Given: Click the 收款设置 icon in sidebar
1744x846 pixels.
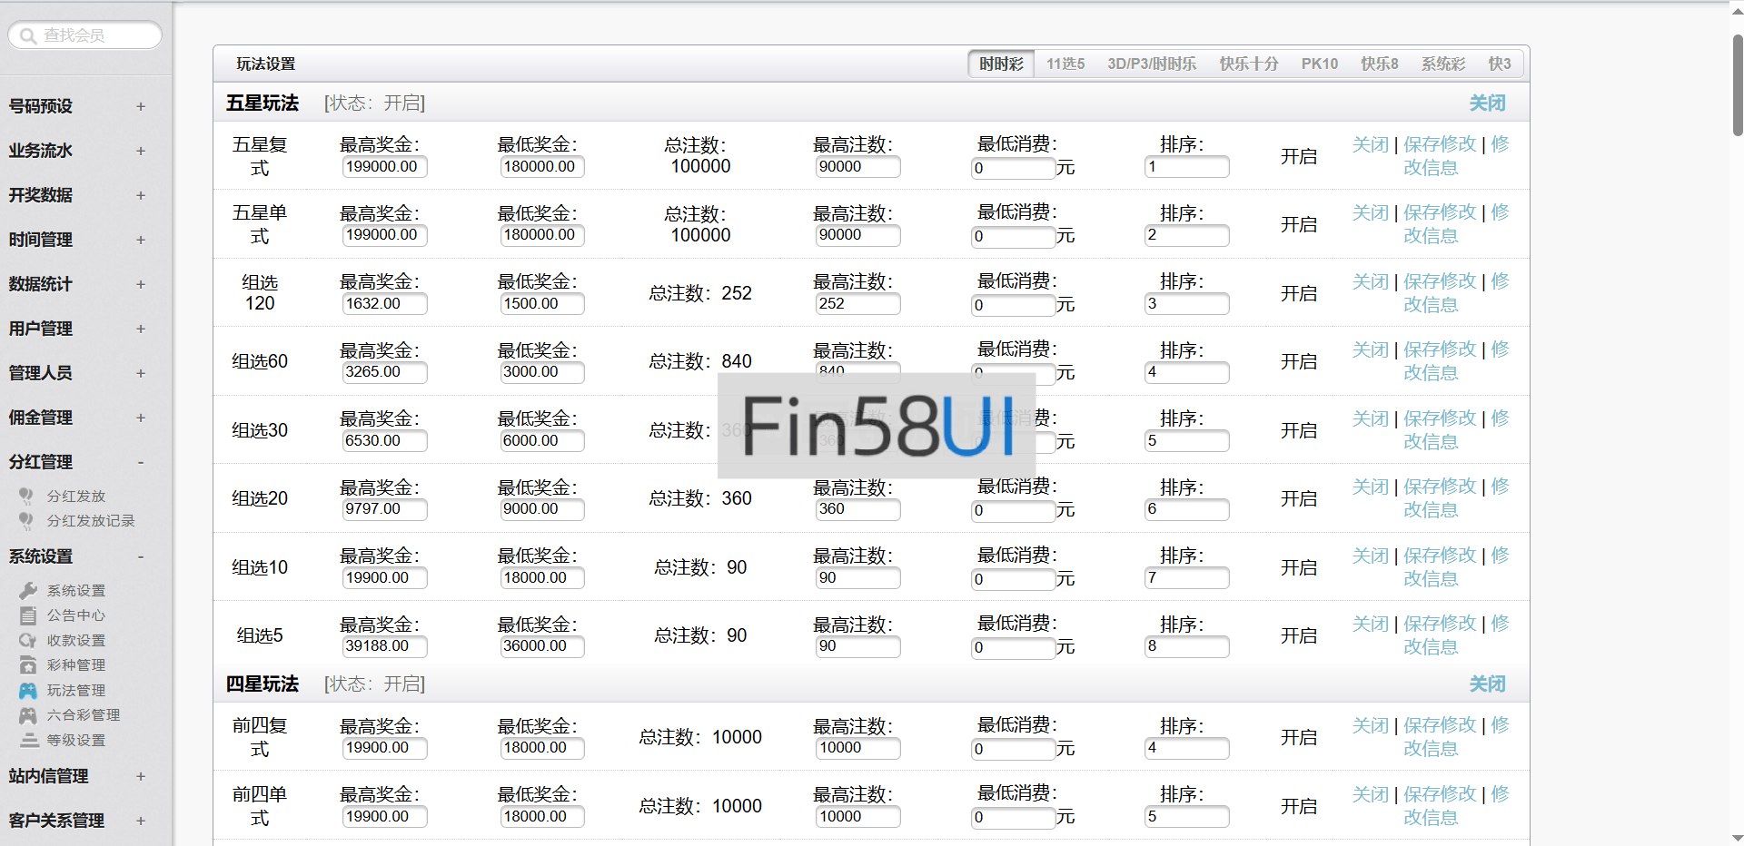Looking at the screenshot, I should [x=27, y=640].
